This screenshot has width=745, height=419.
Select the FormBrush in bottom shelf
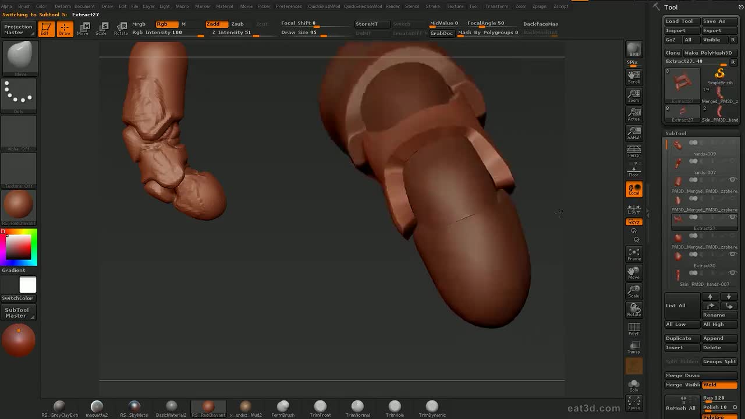point(283,409)
